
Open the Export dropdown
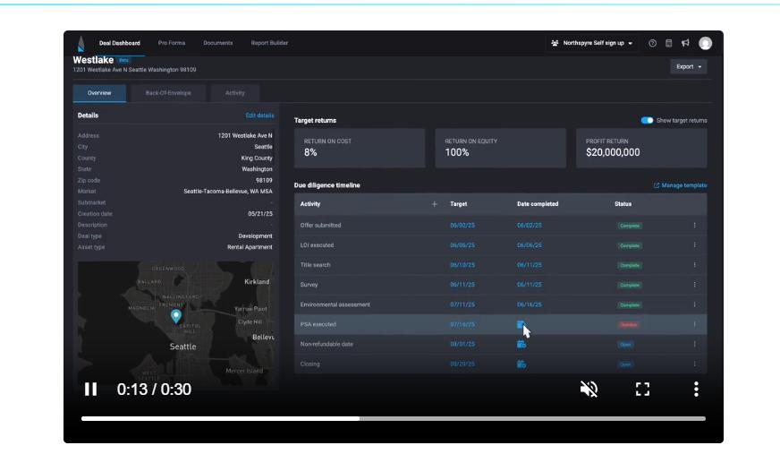coord(689,67)
